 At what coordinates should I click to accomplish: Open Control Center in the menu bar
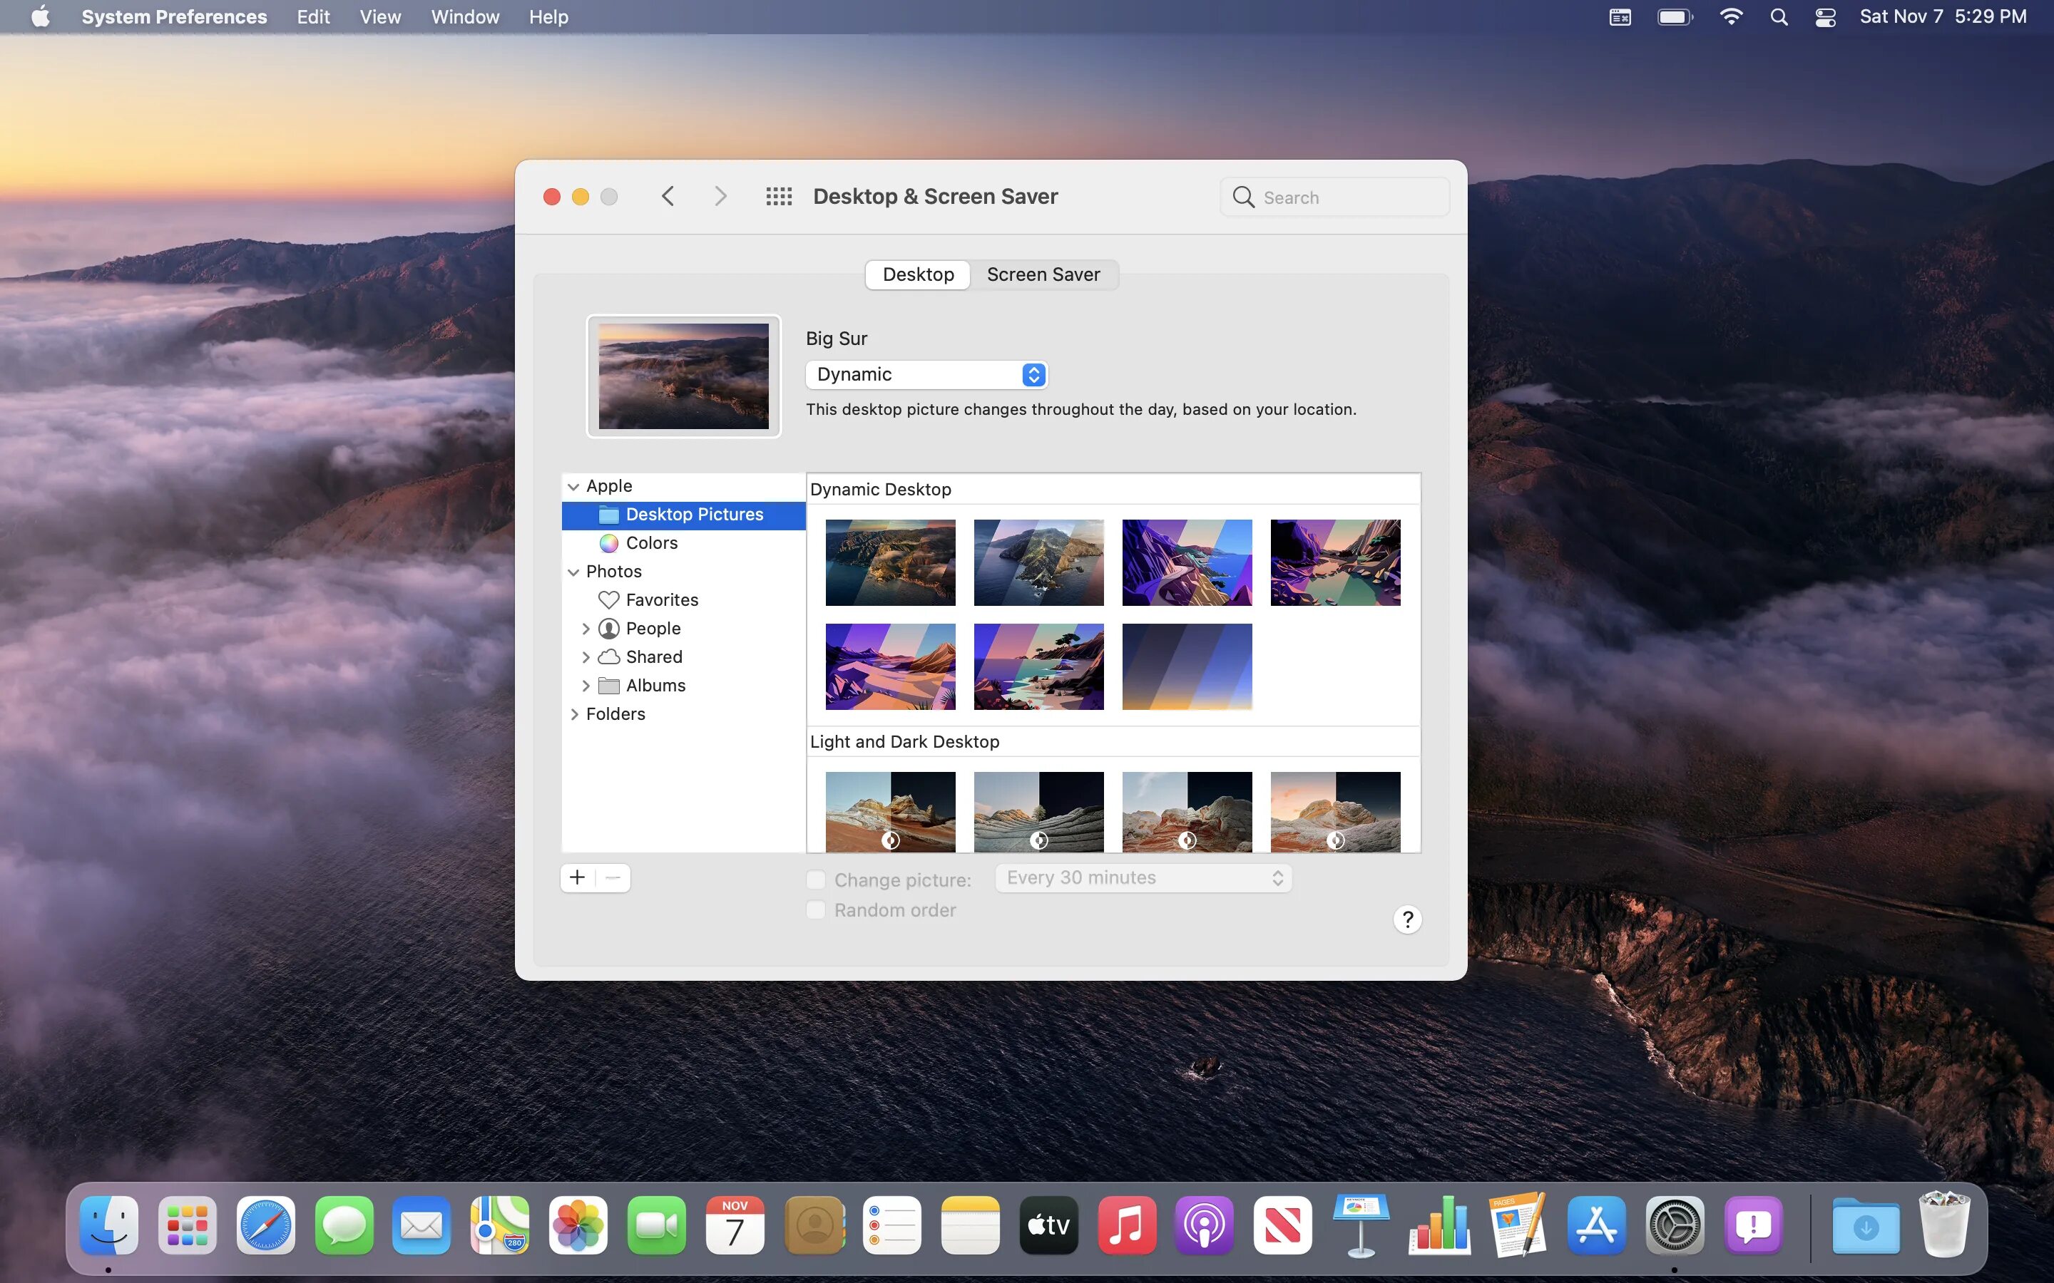1825,17
